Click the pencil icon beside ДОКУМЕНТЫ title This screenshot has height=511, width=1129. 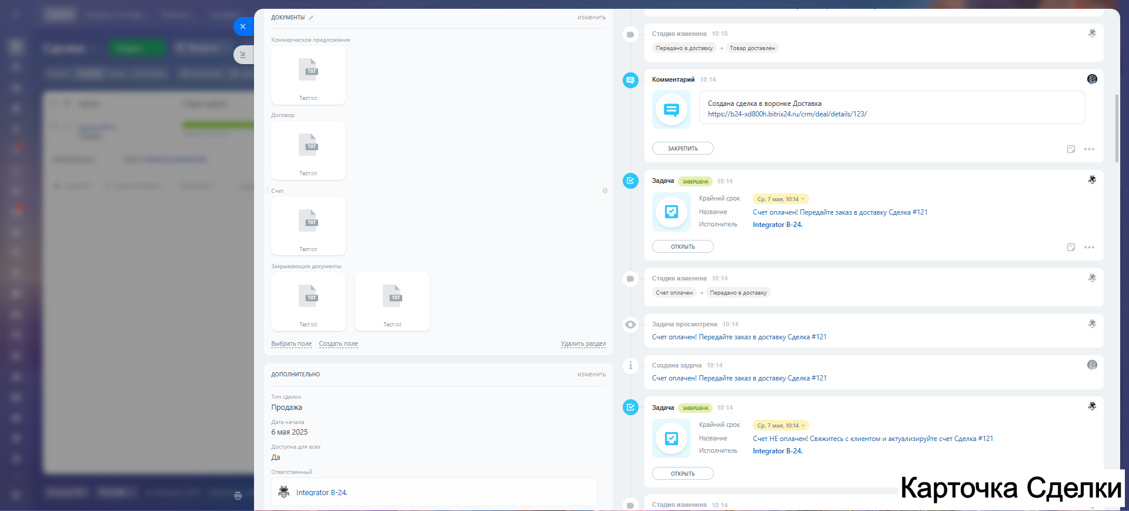point(311,18)
